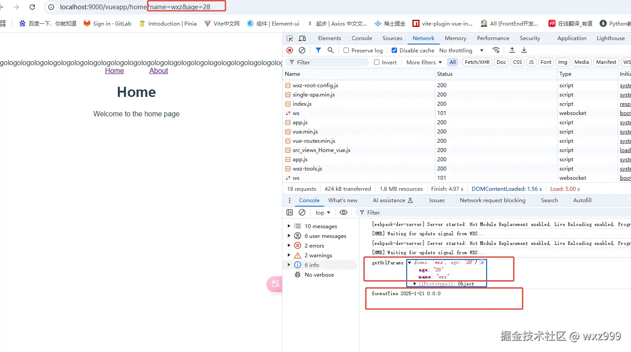Filter requests by Doc type

(501, 62)
